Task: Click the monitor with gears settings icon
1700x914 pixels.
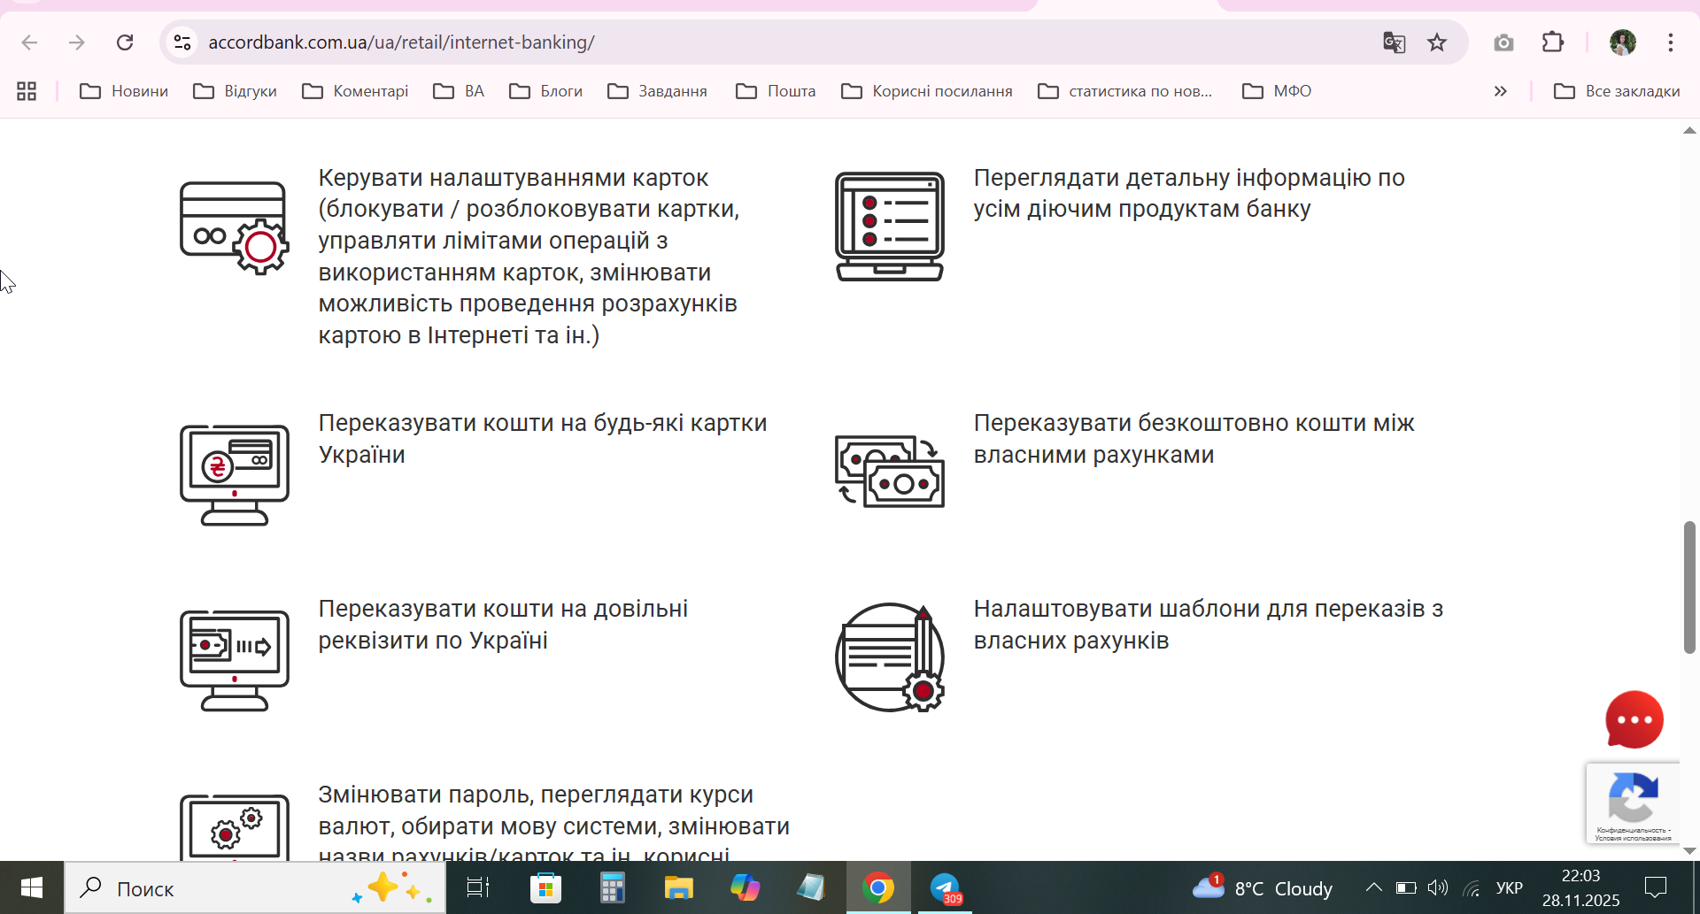Action: (x=235, y=827)
